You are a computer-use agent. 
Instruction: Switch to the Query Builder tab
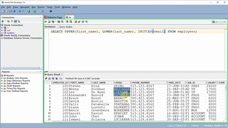click(x=66, y=27)
